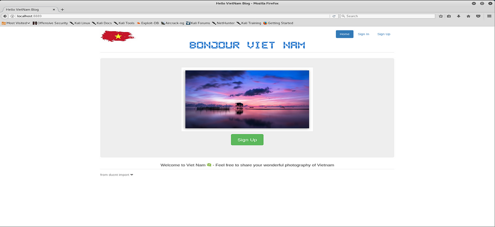Click the sunset photo thumbnail
This screenshot has height=227, width=495.
(247, 99)
